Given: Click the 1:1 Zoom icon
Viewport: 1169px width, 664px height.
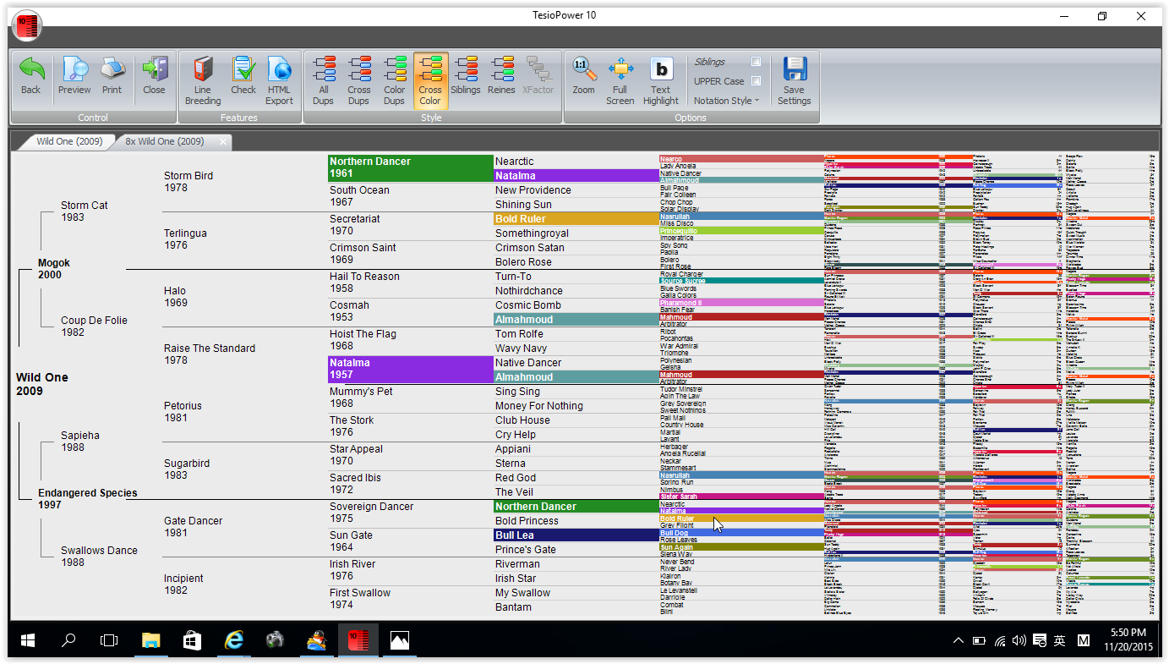Looking at the screenshot, I should click(x=583, y=69).
